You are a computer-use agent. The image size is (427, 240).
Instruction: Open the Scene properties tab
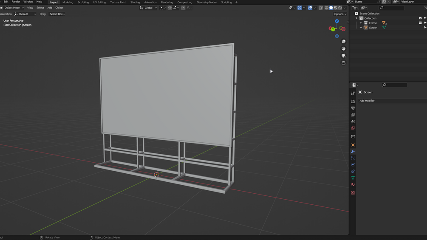click(x=353, y=121)
